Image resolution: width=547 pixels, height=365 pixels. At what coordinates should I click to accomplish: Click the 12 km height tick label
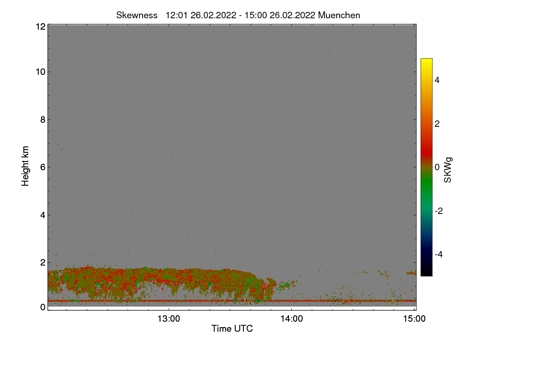(40, 26)
